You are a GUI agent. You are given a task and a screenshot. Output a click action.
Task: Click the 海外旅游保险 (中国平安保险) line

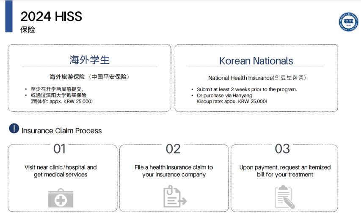coord(89,77)
